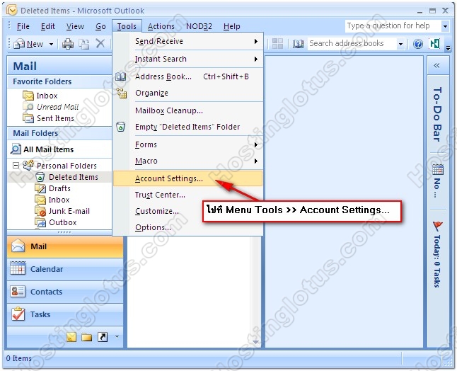The width and height of the screenshot is (457, 371).
Task: Switch to the Mail navigation button
Action: [x=65, y=247]
